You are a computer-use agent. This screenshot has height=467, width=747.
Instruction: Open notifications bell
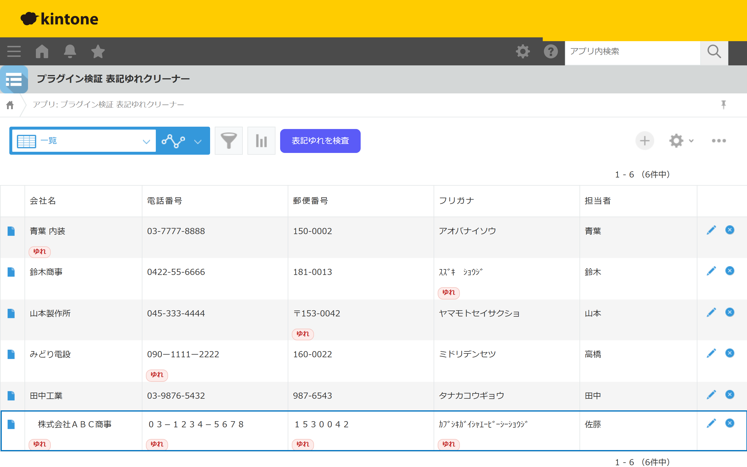pyautogui.click(x=70, y=51)
